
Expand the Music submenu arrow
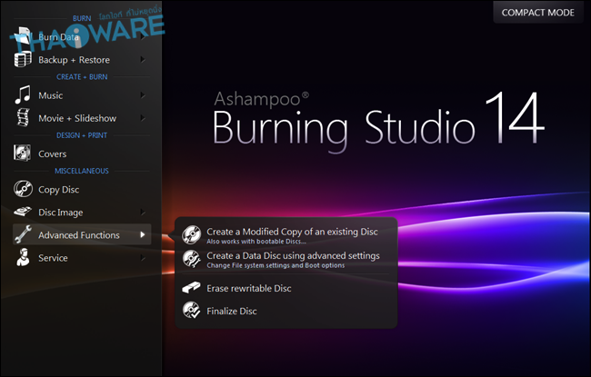(x=143, y=95)
